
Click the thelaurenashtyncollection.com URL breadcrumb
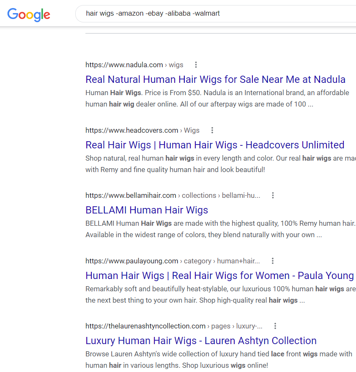tap(174, 326)
